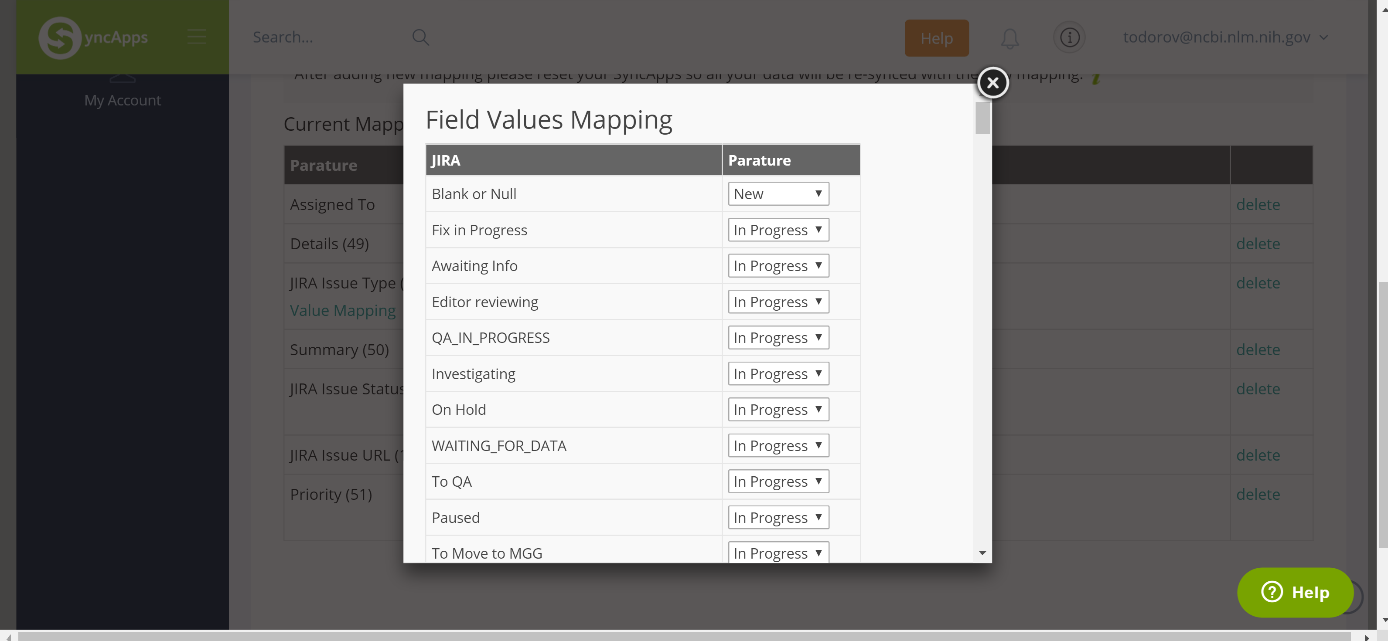Select the 'On Hold' JIRA cell

[x=573, y=409]
